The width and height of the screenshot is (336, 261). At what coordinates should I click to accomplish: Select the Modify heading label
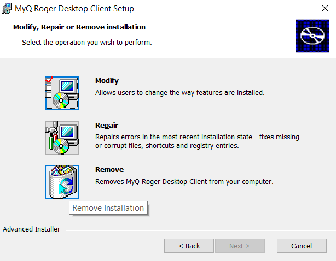pyautogui.click(x=107, y=81)
